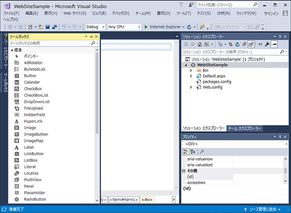The height and width of the screenshot is (213, 291).
Task: Select the Calendar control in Toolbox
Action: pyautogui.click(x=32, y=82)
